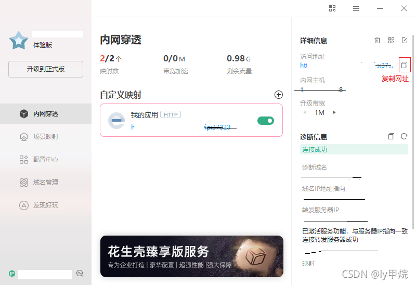Image resolution: width=416 pixels, height=285 pixels.
Task: Edit mapping with pencil icon in 详细信息
Action: (405, 41)
